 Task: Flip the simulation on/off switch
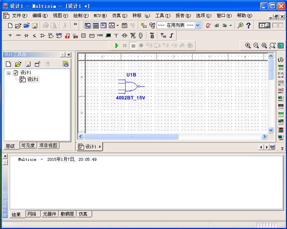tap(264, 25)
